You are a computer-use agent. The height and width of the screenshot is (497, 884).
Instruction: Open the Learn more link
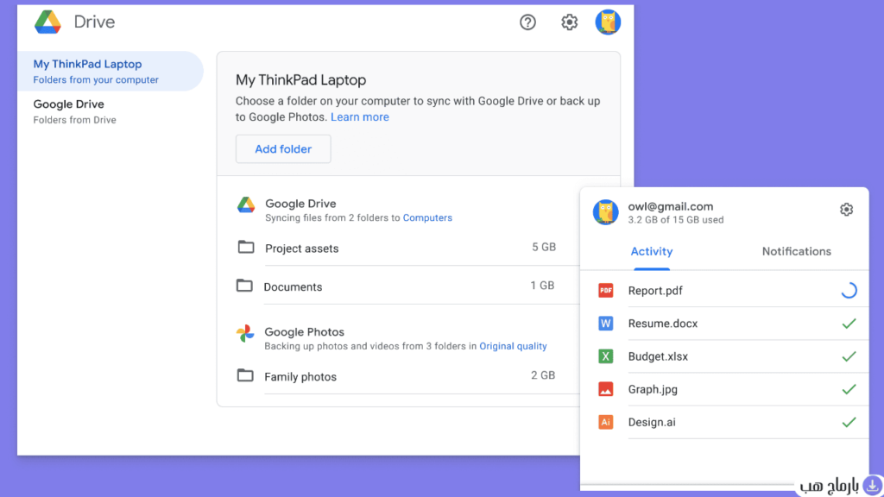pos(360,117)
